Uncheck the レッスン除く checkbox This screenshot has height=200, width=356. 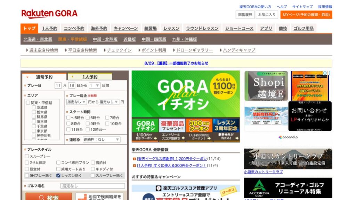58,176
